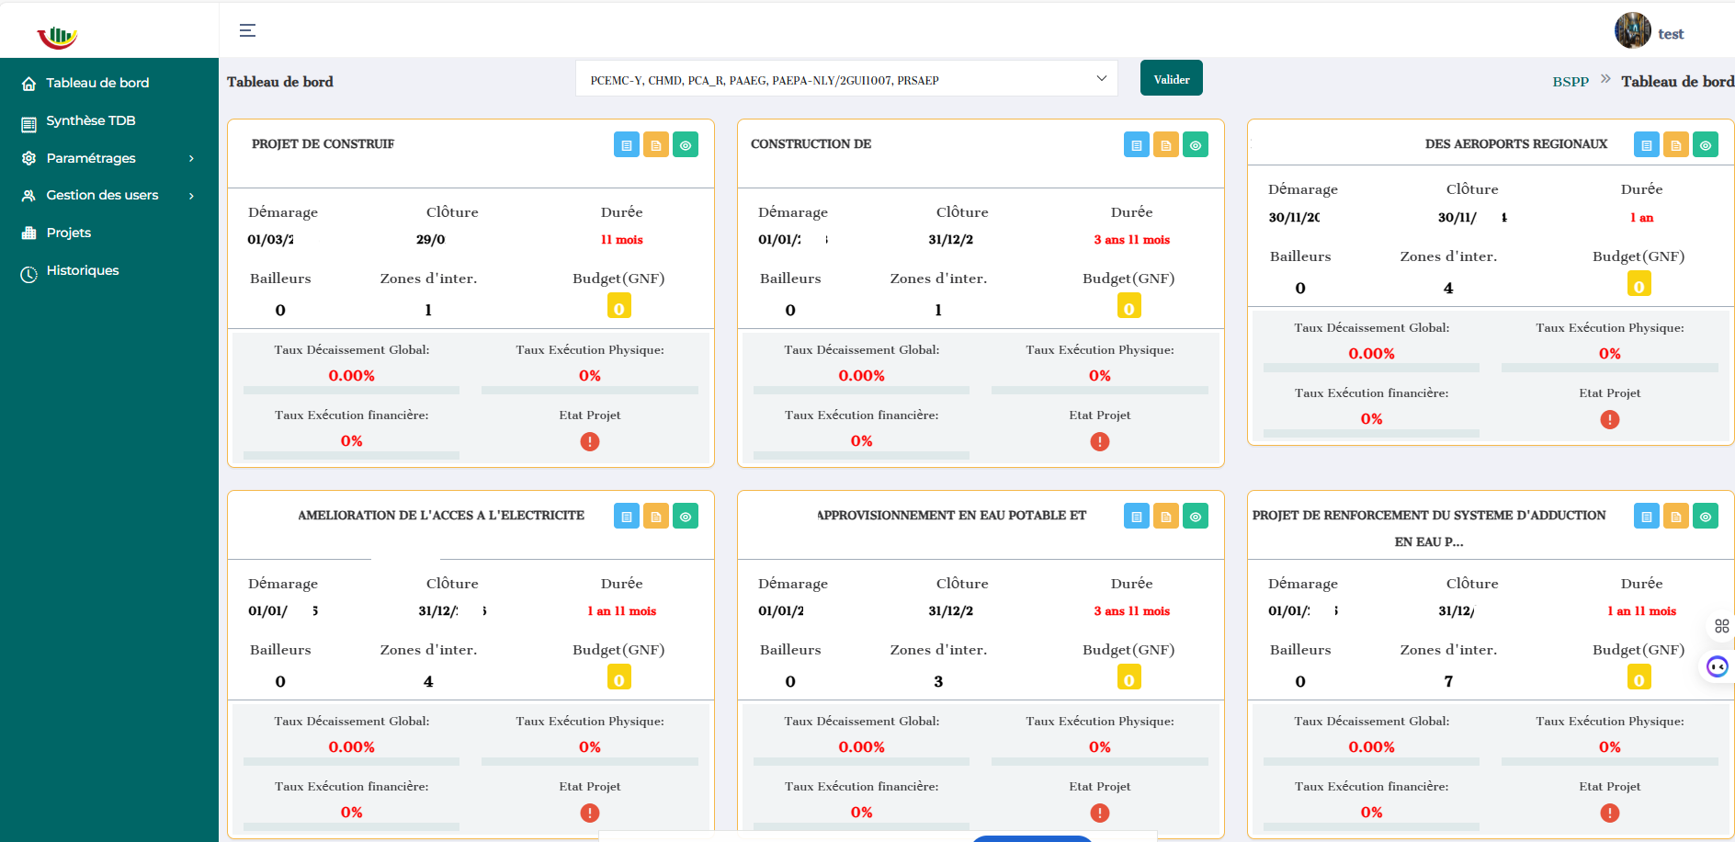
Task: Click blue list icon on AEROPORTS REGIONAUX card
Action: coord(1646,145)
